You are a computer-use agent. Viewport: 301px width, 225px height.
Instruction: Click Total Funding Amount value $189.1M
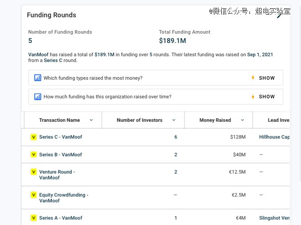pos(172,41)
